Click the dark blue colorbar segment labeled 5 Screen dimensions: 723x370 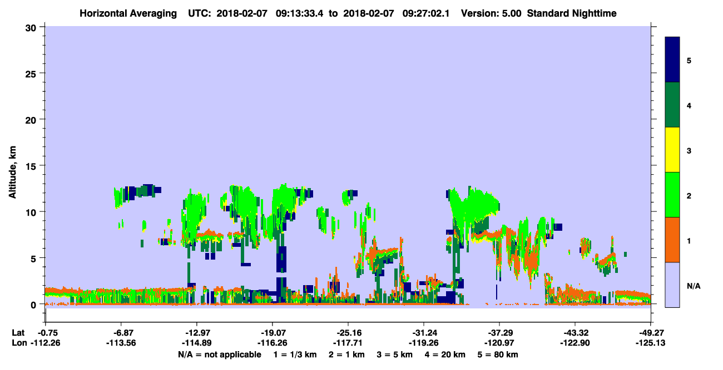pos(672,60)
